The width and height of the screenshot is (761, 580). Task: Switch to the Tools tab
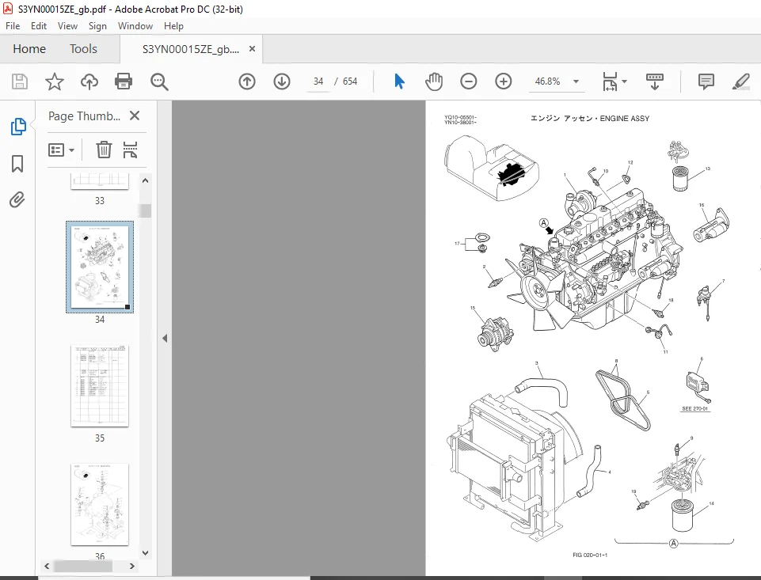83,49
